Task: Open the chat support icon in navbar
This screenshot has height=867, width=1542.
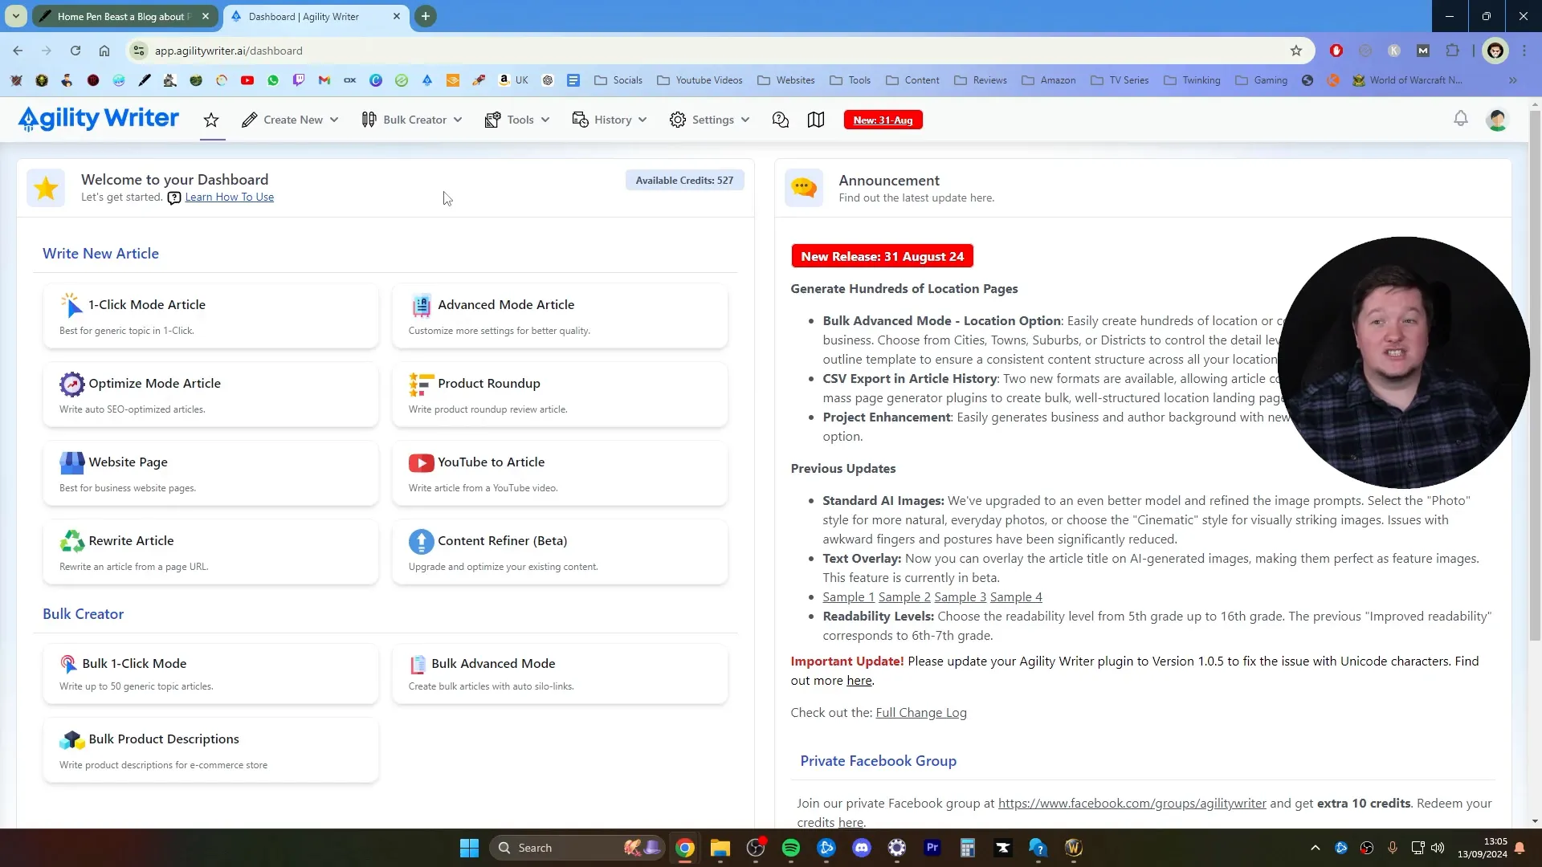Action: coord(780,120)
